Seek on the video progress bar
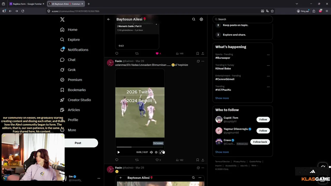 140,147
